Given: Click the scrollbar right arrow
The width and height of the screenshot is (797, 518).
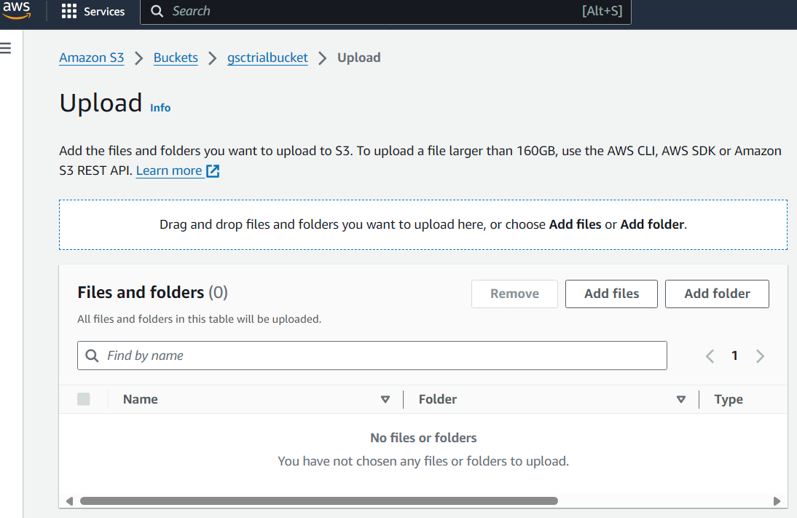Looking at the screenshot, I should tap(777, 501).
